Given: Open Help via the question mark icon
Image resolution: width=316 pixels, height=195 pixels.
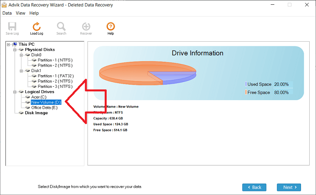Looking at the screenshot, I should point(111,27).
